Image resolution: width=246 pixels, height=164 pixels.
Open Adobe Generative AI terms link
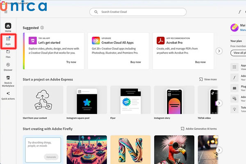tap(198, 129)
